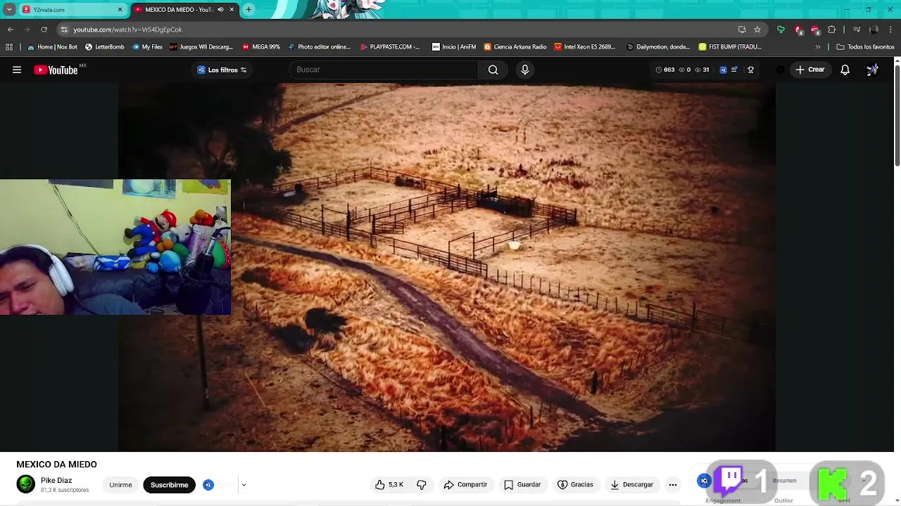Open the Chrome profile avatar
The image size is (901, 506).
874,30
